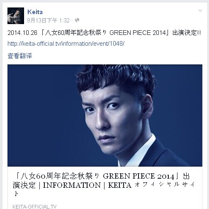Viewport: 209px width, 209px height.
Task: Open the link preview portrait photo
Action: coord(105,116)
